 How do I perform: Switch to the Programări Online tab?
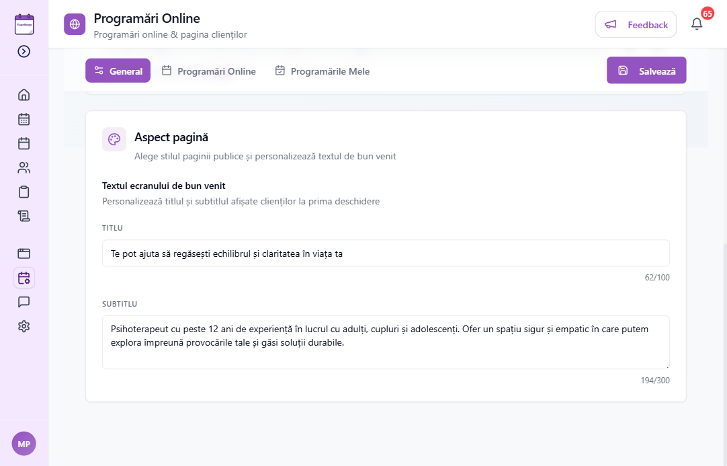(209, 71)
